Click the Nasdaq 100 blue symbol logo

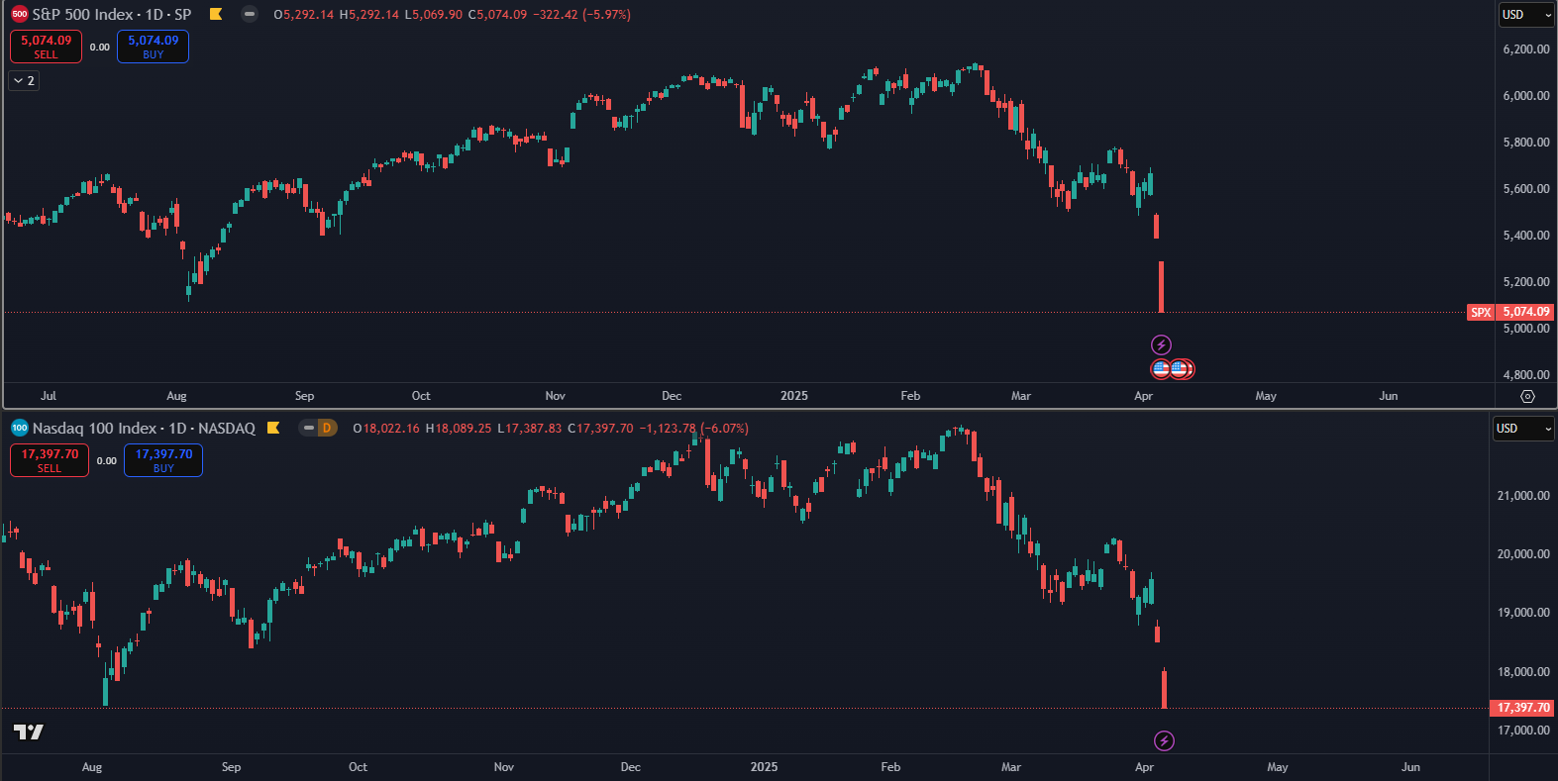click(x=19, y=429)
